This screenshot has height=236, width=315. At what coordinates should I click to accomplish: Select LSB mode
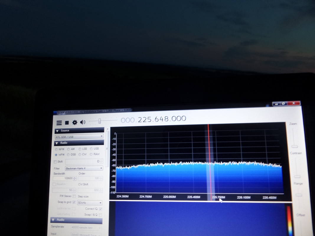(x=80, y=149)
